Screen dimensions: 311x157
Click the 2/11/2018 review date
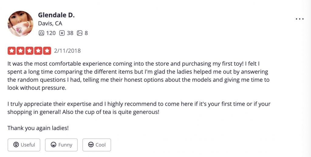pyautogui.click(x=67, y=51)
